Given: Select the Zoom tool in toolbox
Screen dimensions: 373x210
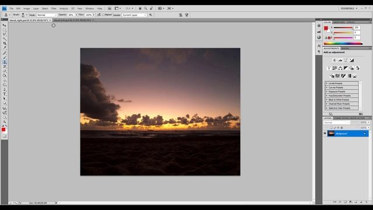Looking at the screenshot, I should click(x=4, y=122).
